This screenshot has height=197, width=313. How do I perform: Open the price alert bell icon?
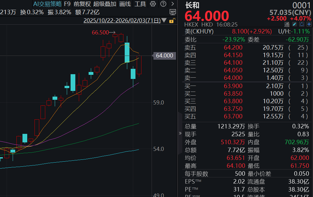302,24
